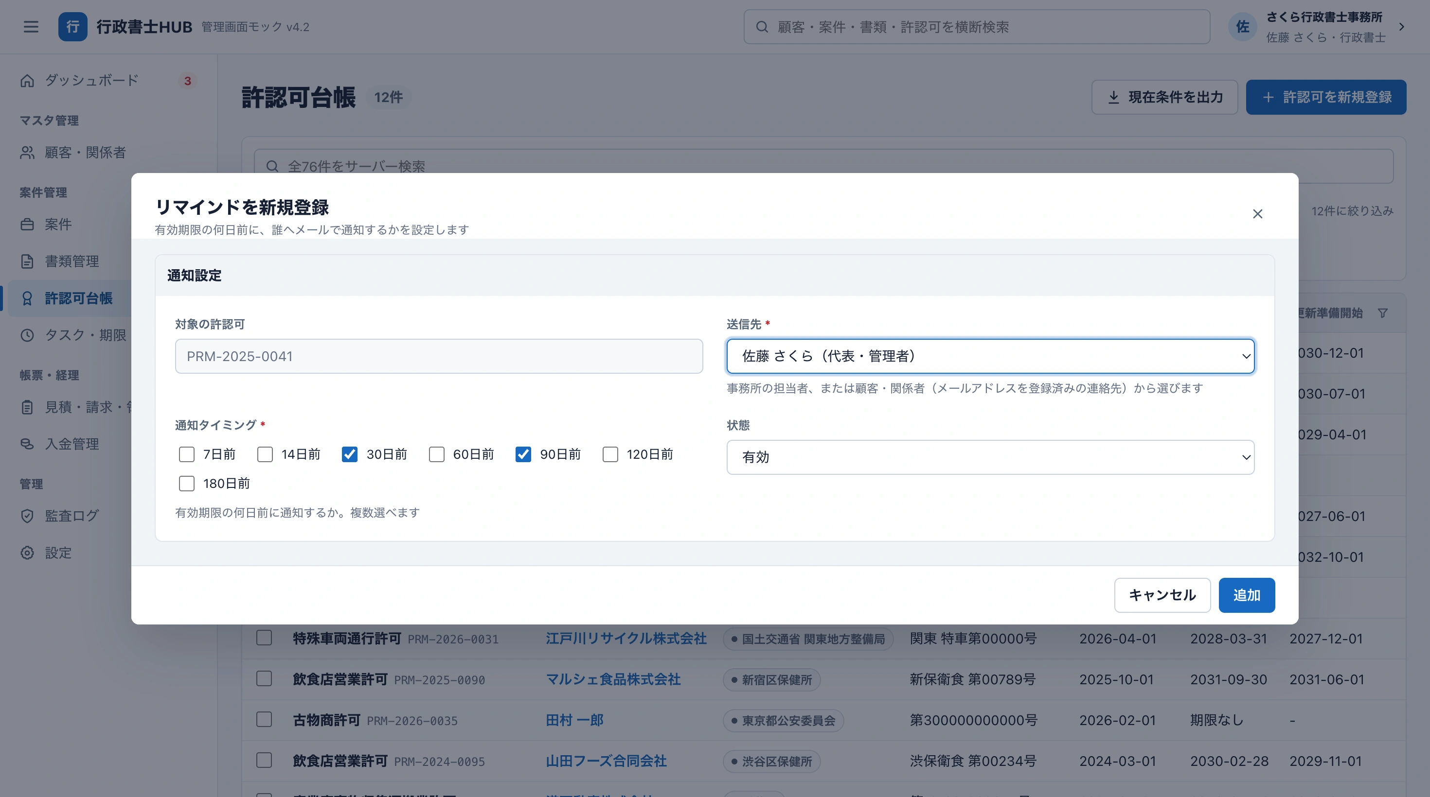Open 監査ログ in the sidebar
The width and height of the screenshot is (1430, 797).
(70, 516)
